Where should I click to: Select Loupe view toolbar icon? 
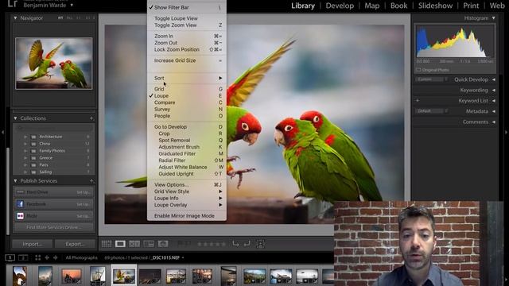pyautogui.click(x=120, y=244)
